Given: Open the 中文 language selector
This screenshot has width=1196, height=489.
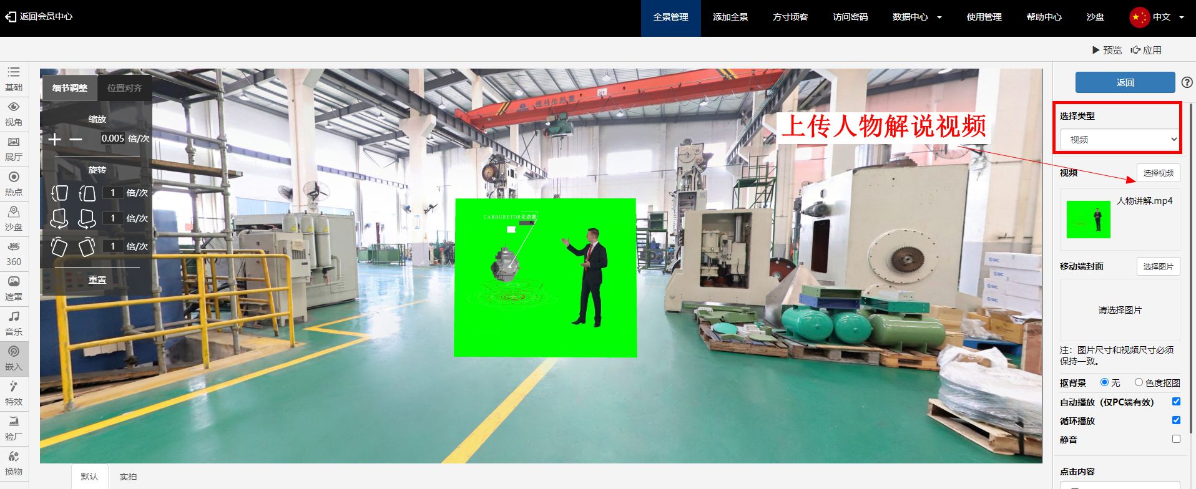Looking at the screenshot, I should click(x=1157, y=17).
